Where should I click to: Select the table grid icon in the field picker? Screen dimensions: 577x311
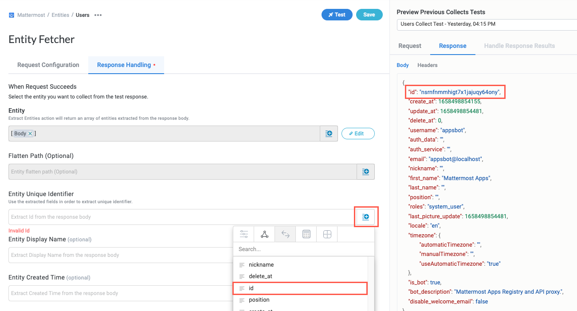[x=327, y=234]
